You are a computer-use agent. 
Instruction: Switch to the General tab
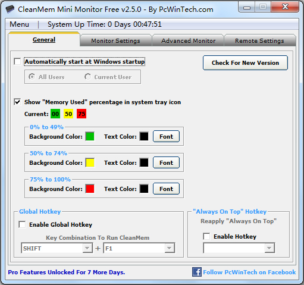coord(44,40)
